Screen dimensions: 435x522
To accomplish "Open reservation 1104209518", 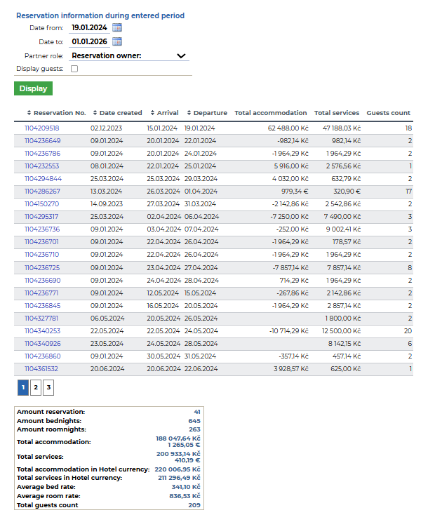I will [x=42, y=128].
